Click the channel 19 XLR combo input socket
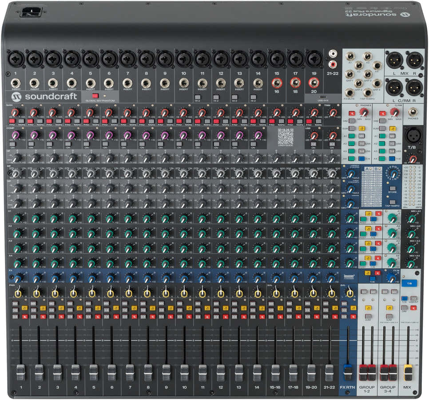 click(314, 59)
